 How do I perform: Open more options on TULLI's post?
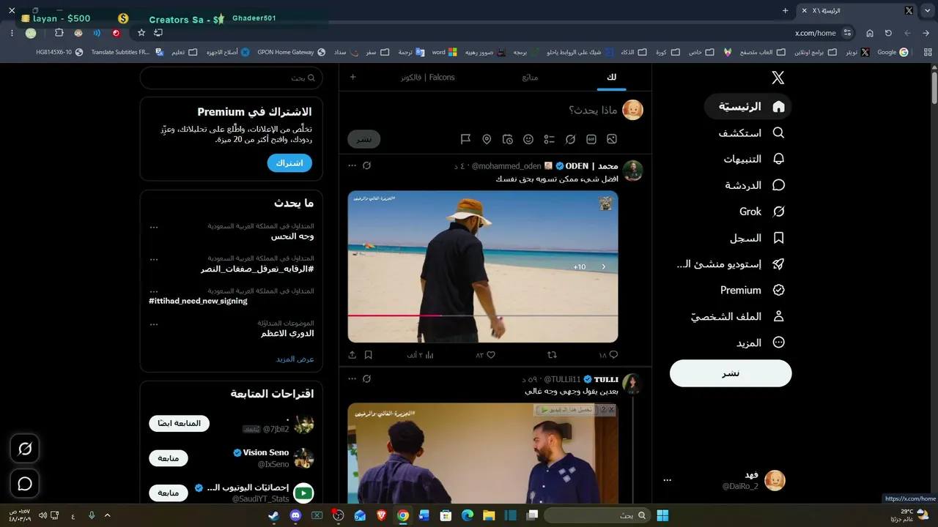[x=352, y=378]
